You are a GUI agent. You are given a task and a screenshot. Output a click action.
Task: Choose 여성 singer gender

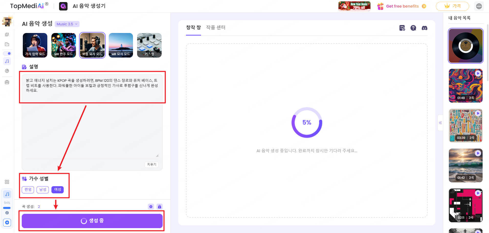point(58,190)
